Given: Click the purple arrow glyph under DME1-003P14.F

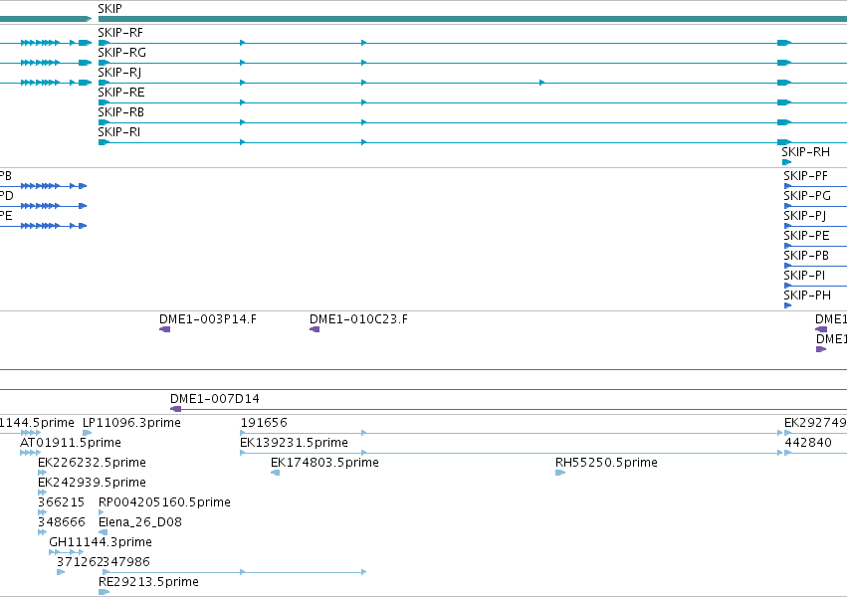Looking at the screenshot, I should (x=165, y=329).
